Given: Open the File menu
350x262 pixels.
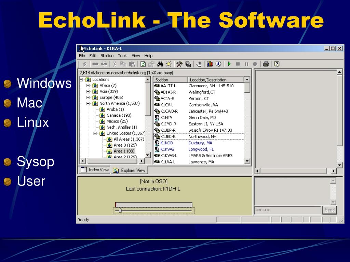Looking at the screenshot, I should (x=82, y=56).
